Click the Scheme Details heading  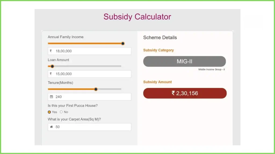click(160, 37)
